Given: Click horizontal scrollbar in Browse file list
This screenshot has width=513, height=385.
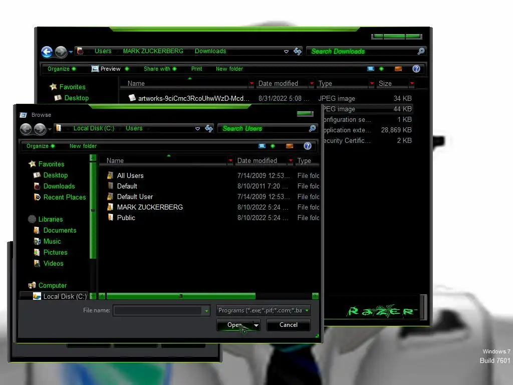Looking at the screenshot, I should [181, 296].
